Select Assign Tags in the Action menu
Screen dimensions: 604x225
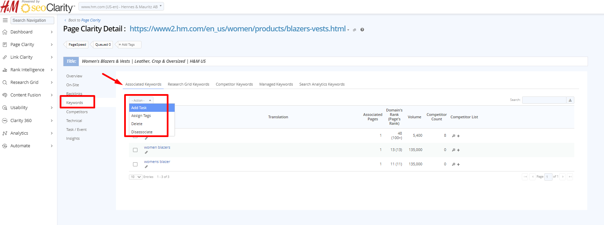[141, 116]
